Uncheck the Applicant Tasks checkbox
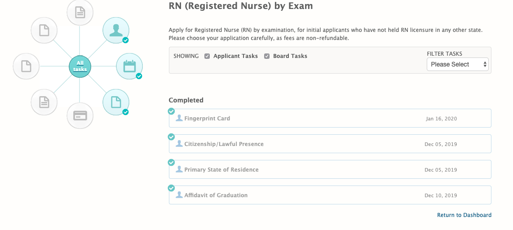The image size is (513, 230). point(207,56)
